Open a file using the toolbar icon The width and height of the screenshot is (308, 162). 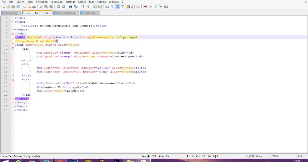[x=8, y=6]
